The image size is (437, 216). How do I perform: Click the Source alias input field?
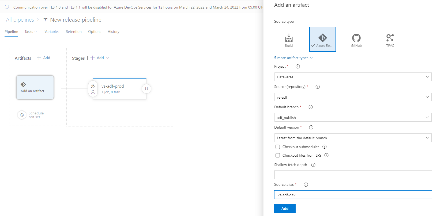click(x=353, y=195)
